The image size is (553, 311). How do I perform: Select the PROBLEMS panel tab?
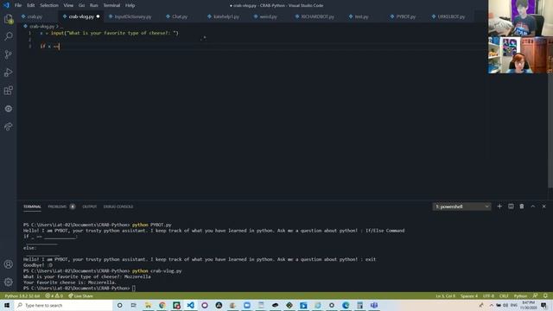(x=57, y=206)
